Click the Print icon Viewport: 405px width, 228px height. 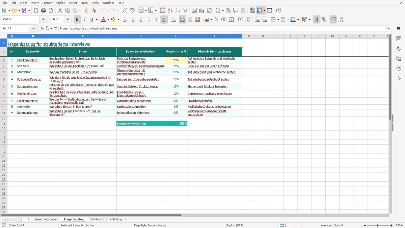coord(44,10)
